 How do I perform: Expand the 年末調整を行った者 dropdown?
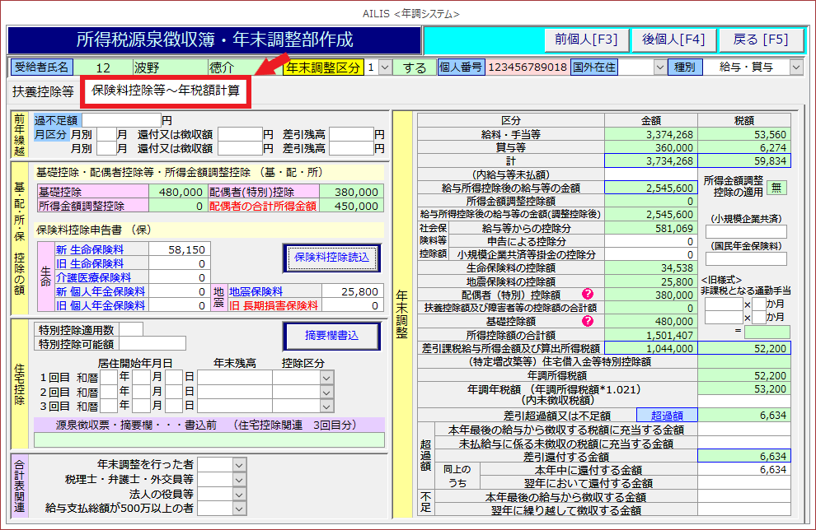click(239, 464)
